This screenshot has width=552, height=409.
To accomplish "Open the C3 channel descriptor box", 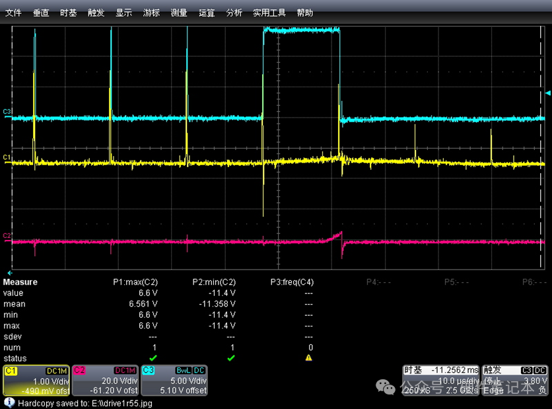I will pyautogui.click(x=174, y=380).
